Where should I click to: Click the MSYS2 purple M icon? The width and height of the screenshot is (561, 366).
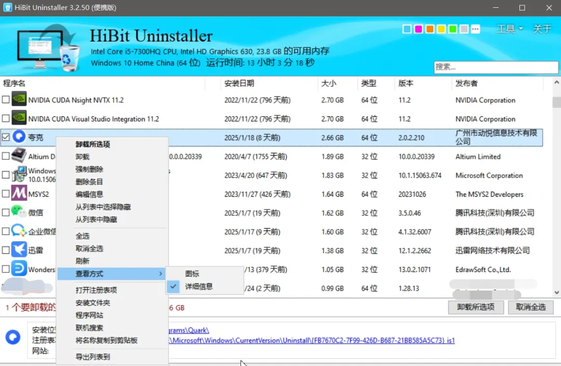(x=19, y=193)
